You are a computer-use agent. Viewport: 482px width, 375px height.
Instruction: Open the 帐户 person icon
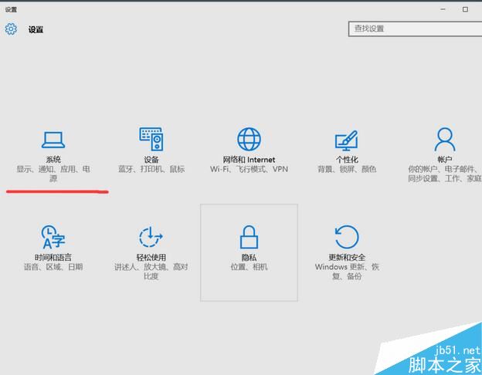[x=444, y=139]
